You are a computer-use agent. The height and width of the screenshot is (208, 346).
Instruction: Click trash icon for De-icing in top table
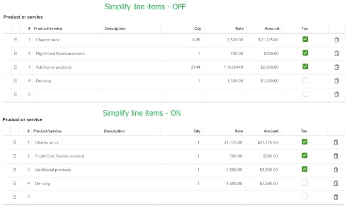point(336,81)
